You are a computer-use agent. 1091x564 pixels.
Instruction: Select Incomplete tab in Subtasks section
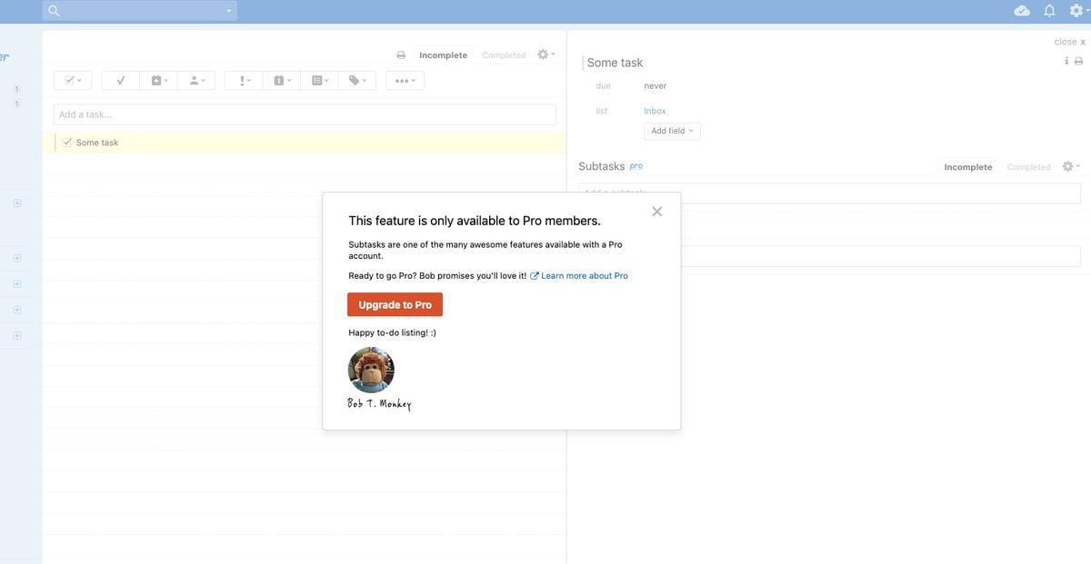[968, 167]
